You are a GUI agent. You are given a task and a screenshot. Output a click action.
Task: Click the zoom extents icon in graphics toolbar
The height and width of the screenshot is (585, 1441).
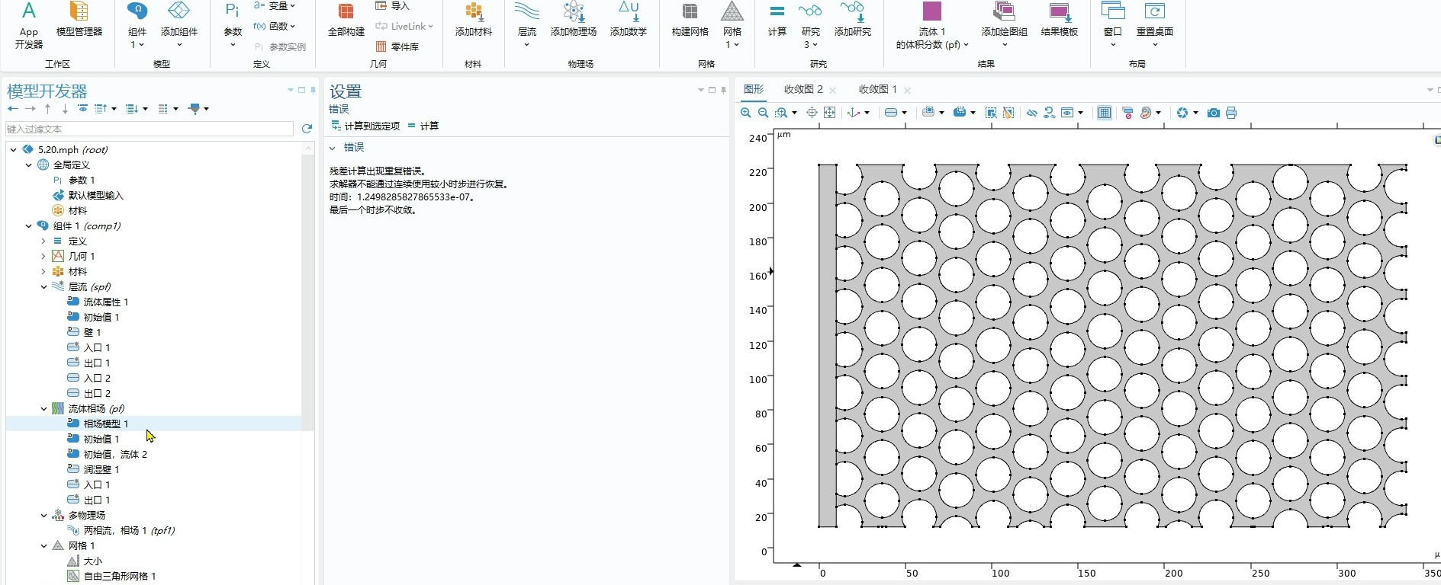(829, 113)
